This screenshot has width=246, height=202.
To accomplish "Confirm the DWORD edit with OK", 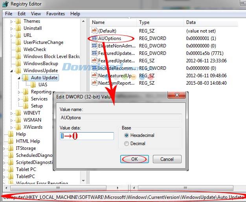I will coord(134,159).
